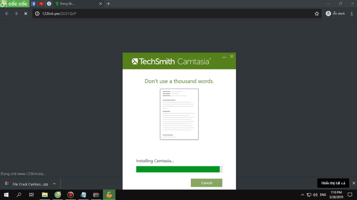Click the Cốc Cốc browser logo

[x=15, y=4]
